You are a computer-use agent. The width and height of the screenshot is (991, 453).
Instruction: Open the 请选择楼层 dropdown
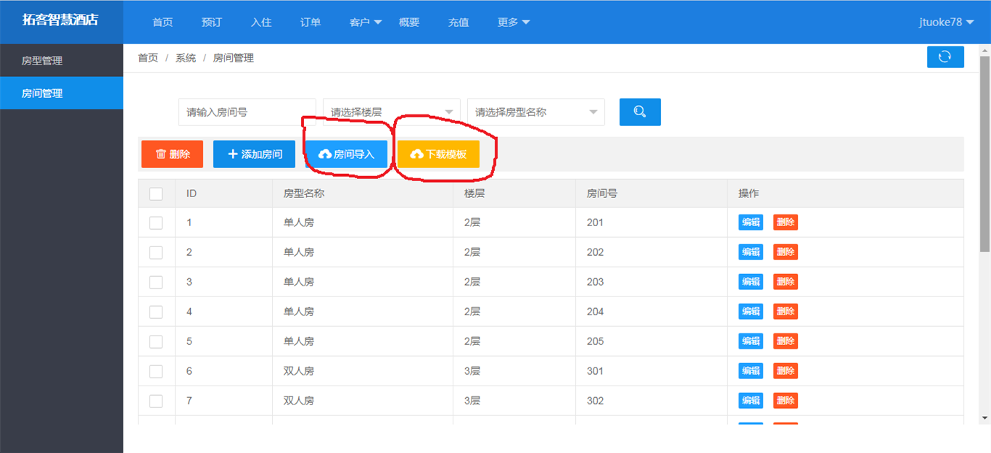pyautogui.click(x=392, y=112)
